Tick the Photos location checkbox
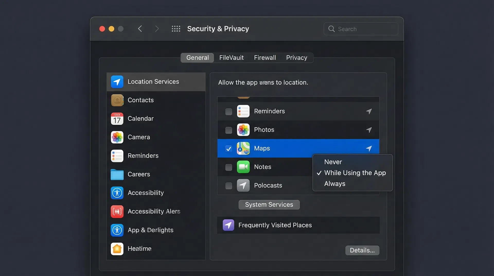The image size is (494, 276). pyautogui.click(x=228, y=130)
